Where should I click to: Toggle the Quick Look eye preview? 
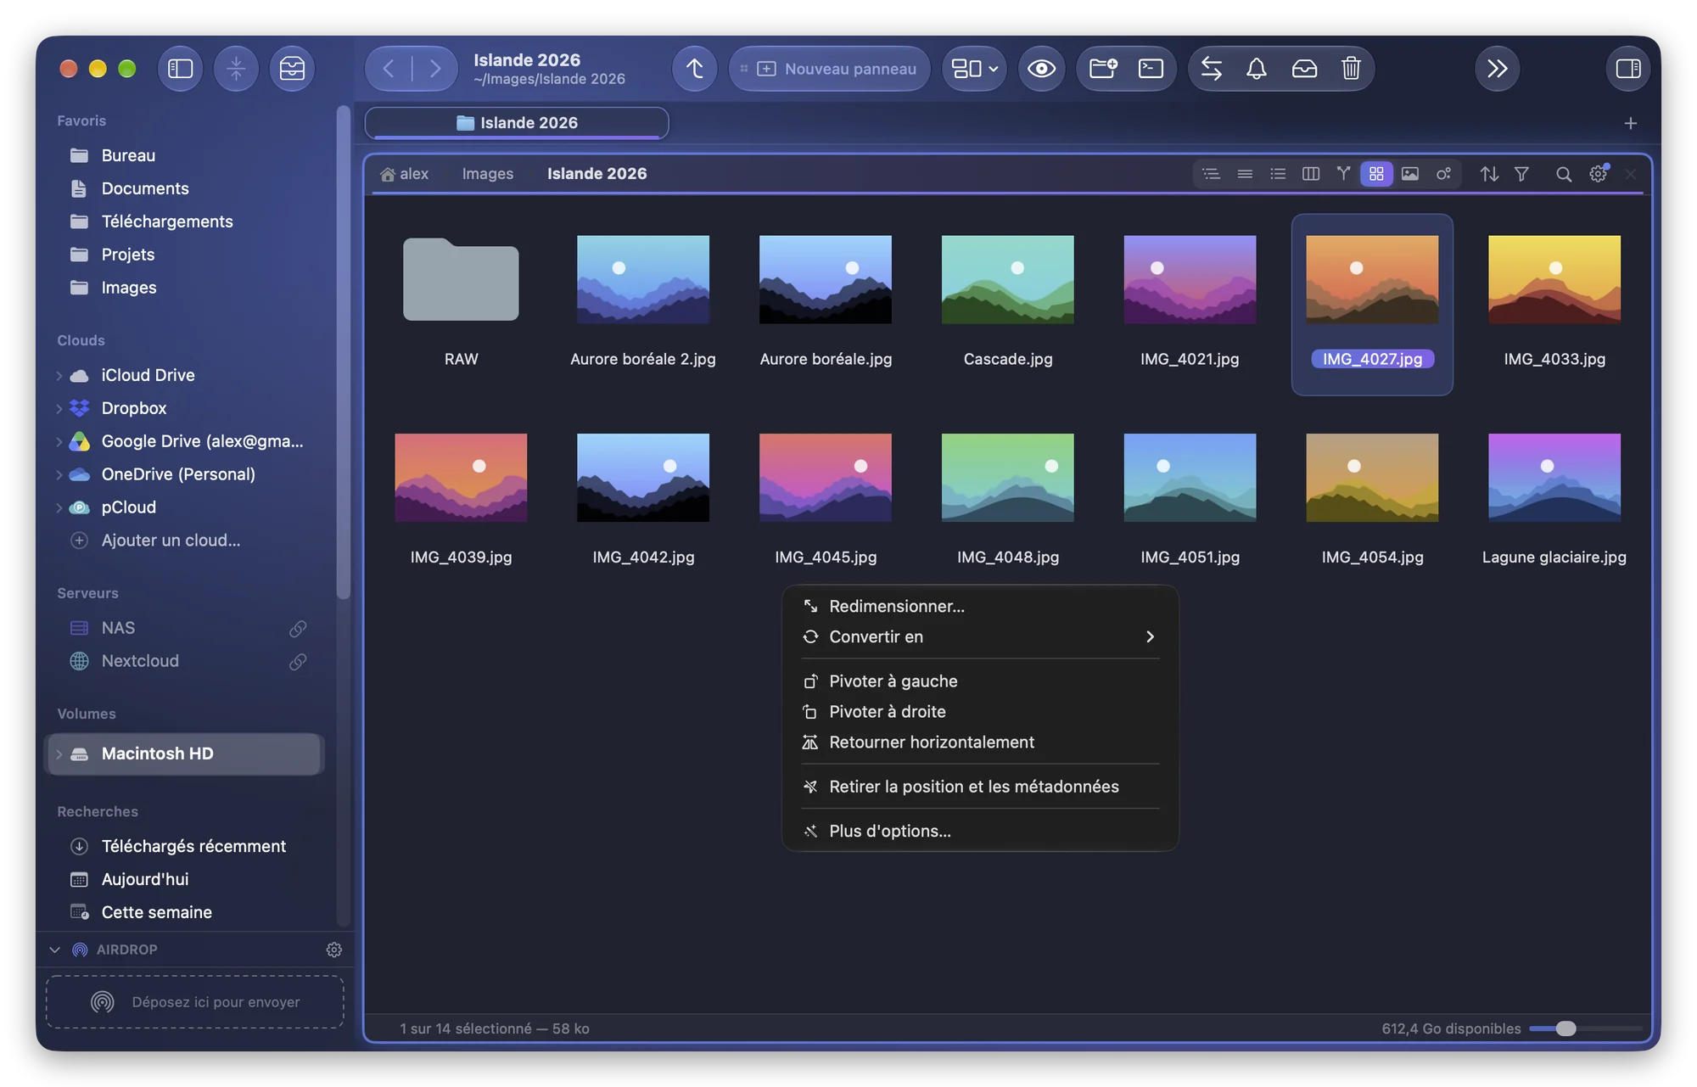click(1041, 69)
